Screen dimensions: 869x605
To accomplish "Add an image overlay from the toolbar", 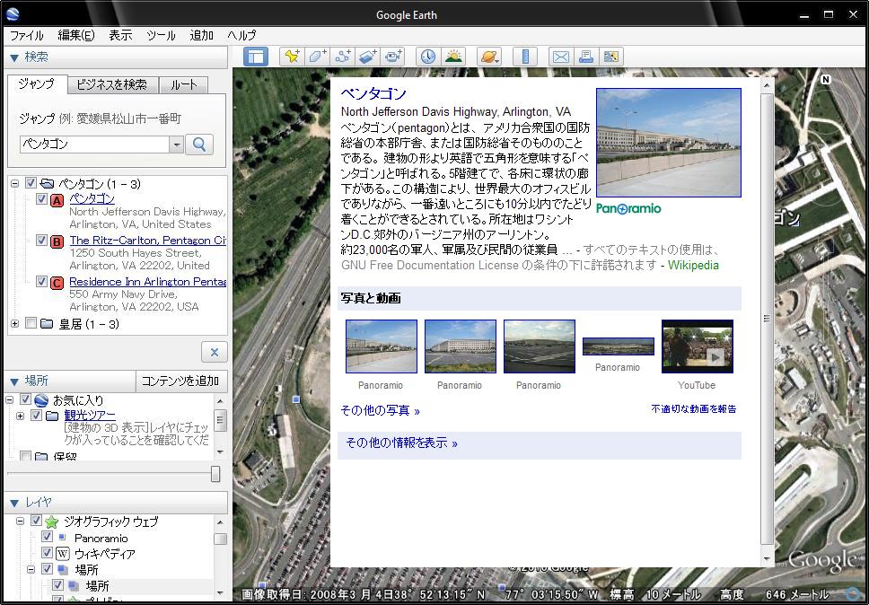I will pos(367,57).
